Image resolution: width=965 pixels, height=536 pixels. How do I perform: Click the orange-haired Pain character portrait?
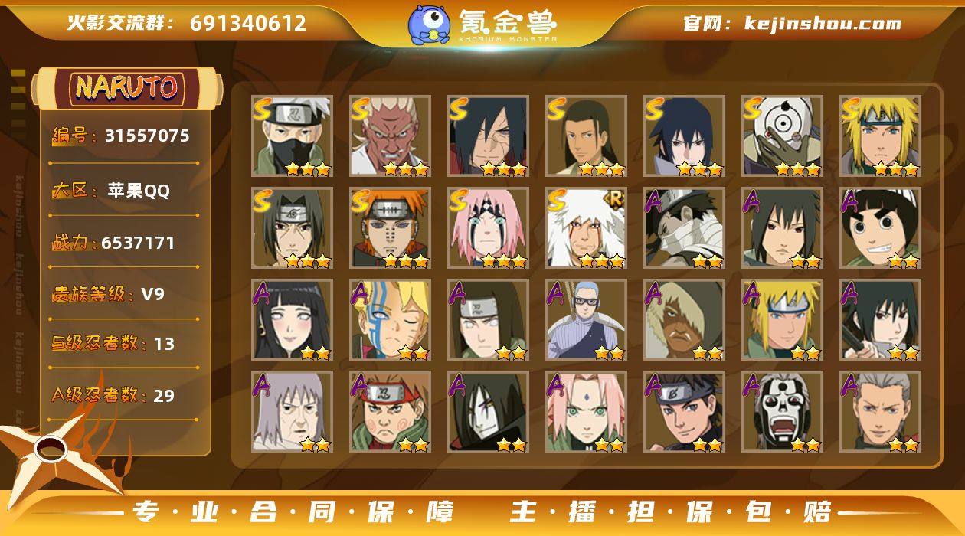(x=390, y=228)
